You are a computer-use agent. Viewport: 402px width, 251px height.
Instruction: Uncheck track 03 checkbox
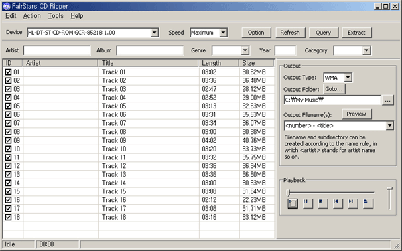click(x=8, y=89)
